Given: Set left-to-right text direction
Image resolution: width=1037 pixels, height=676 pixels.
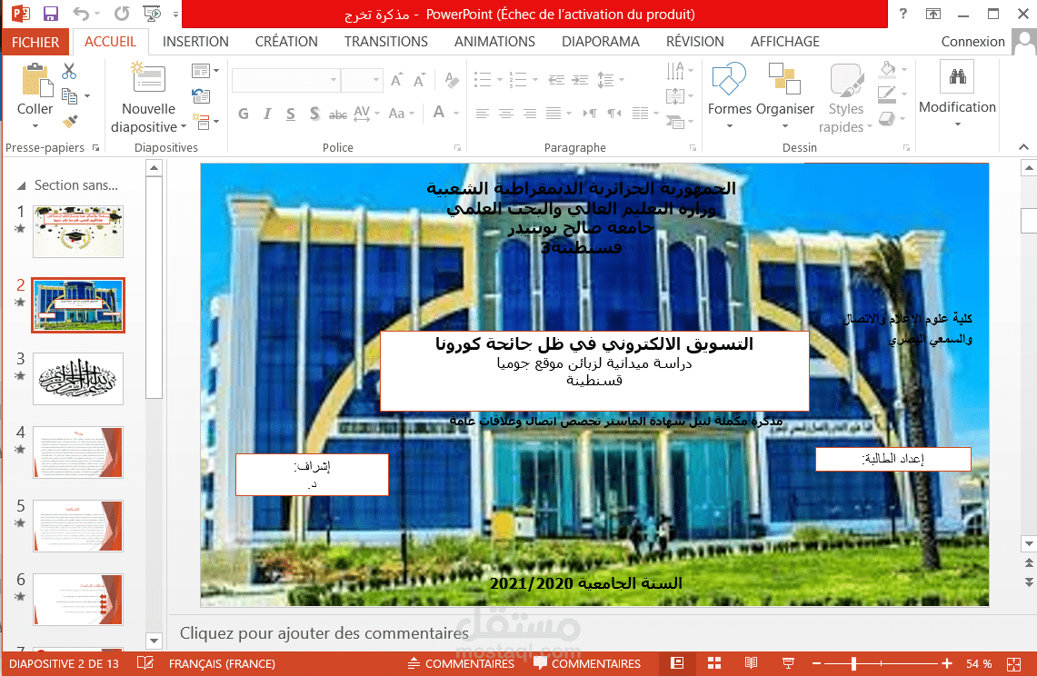Looking at the screenshot, I should tap(589, 114).
